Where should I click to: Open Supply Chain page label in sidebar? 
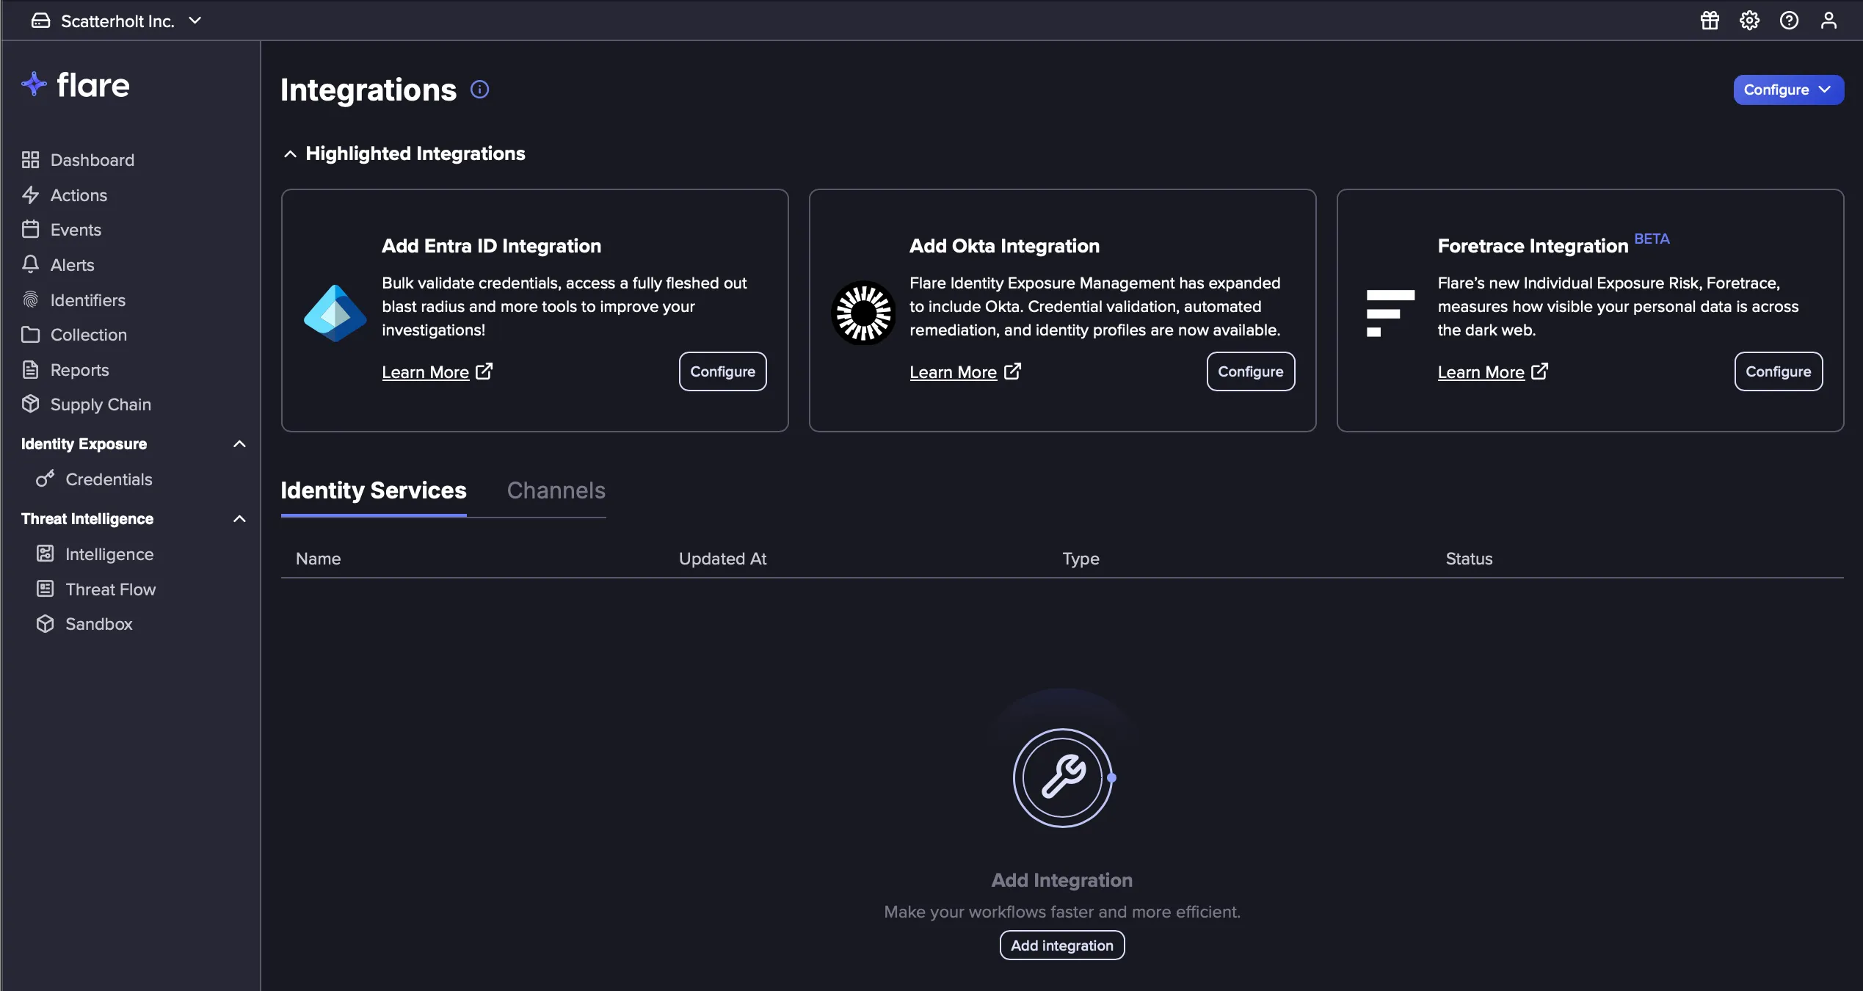(101, 404)
